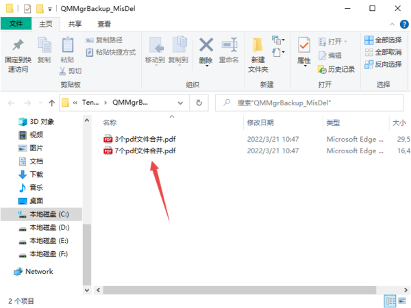411x308 pixels.
Task: Click the Forward navigation arrow
Action: pos(27,103)
